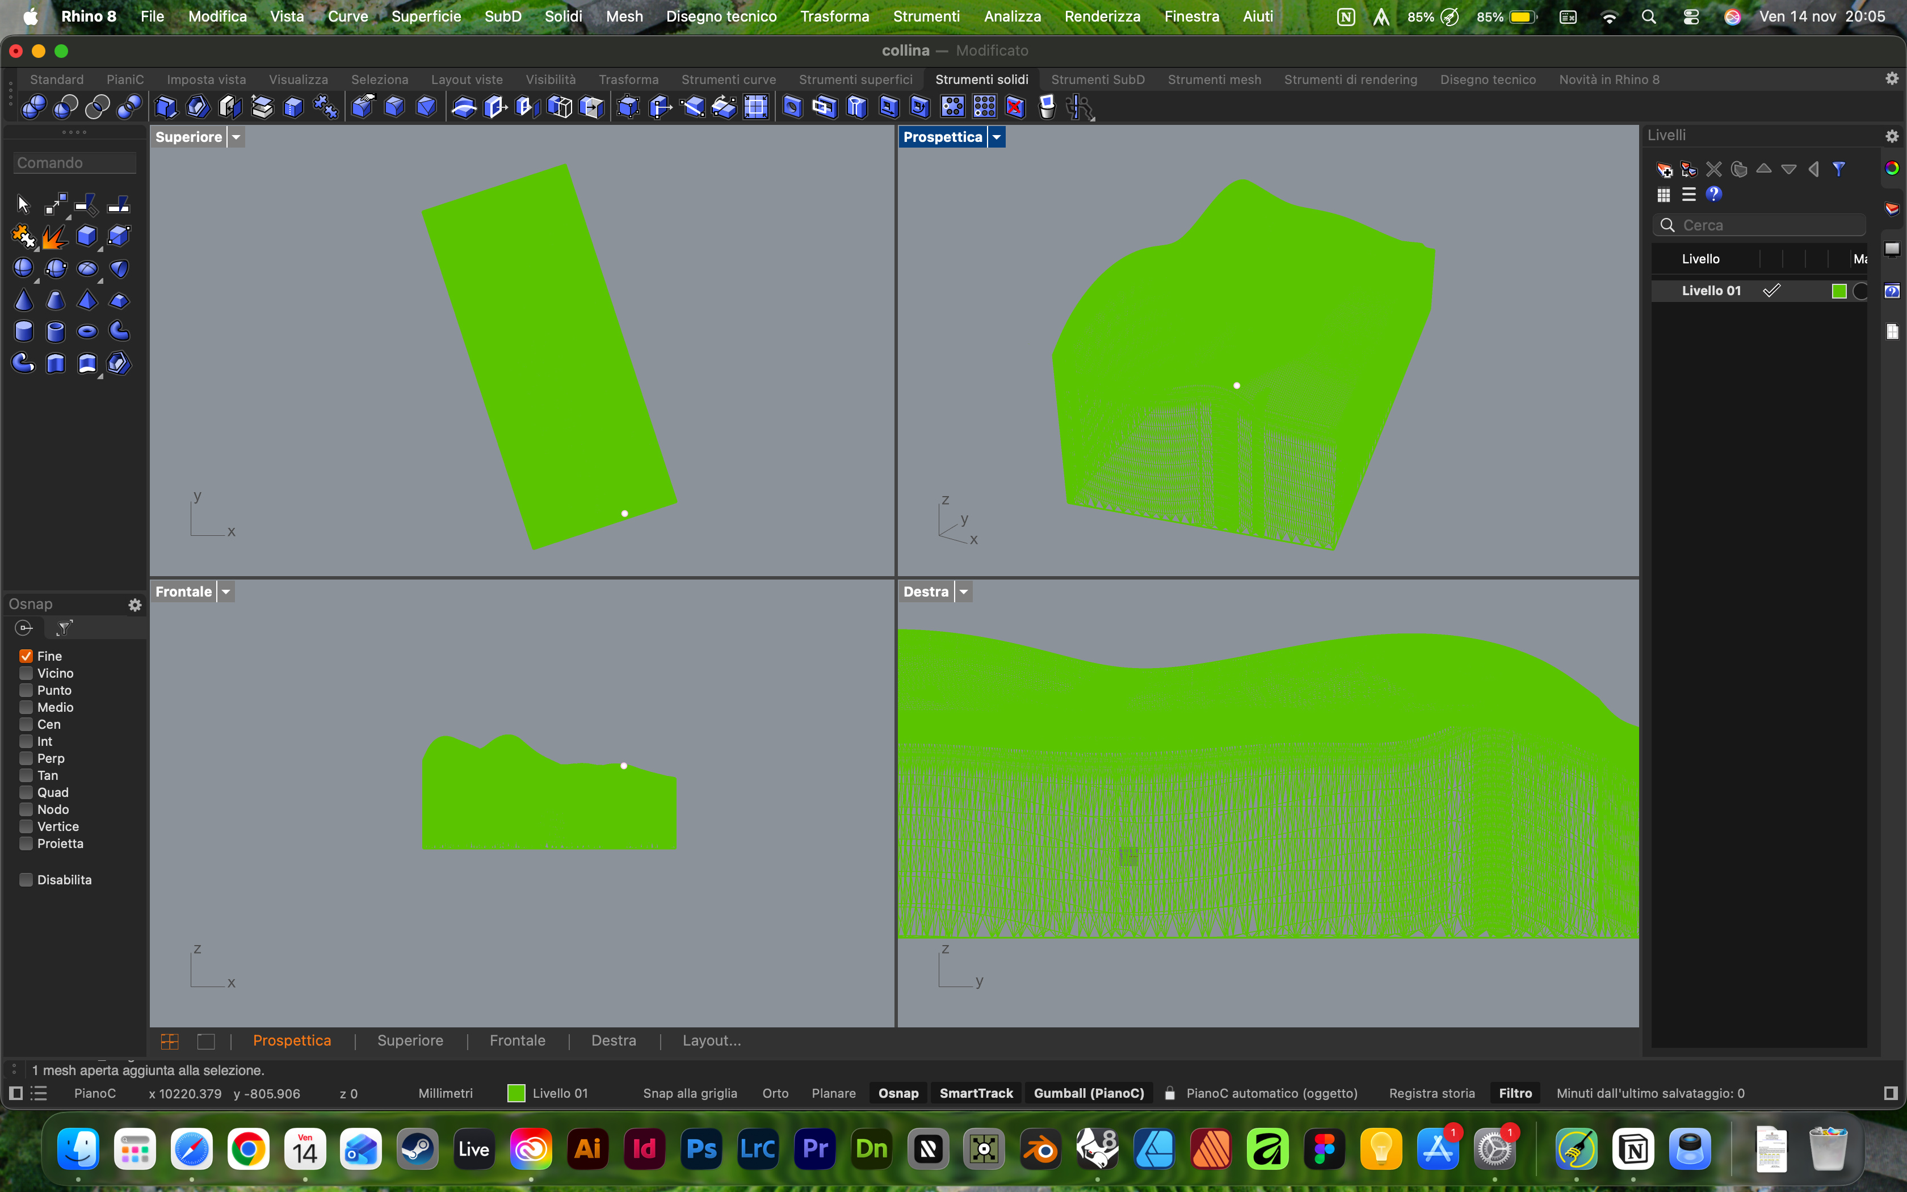The height and width of the screenshot is (1192, 1907).
Task: Select the Sphere tool in the solids palette
Action: point(24,267)
